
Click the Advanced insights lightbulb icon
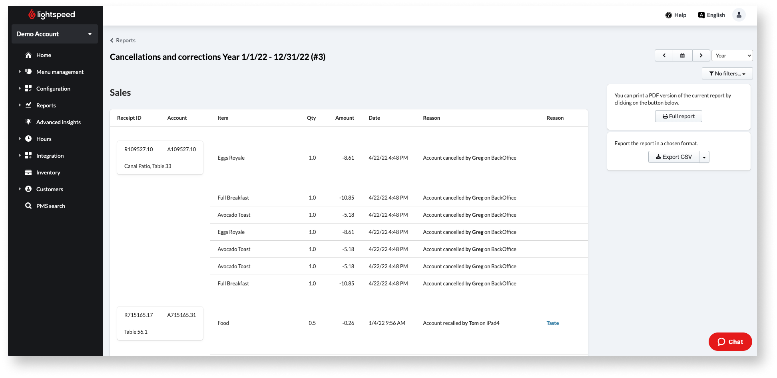(28, 122)
